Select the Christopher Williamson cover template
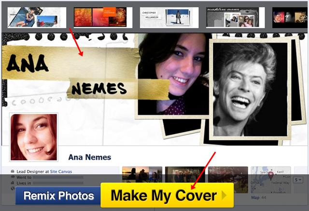 [169, 17]
